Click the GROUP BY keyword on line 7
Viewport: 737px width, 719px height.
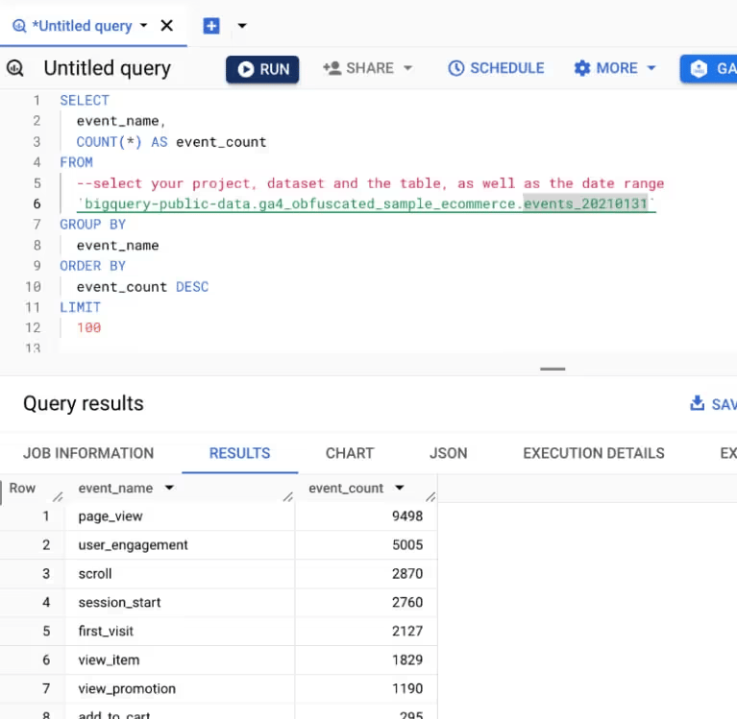coord(92,225)
